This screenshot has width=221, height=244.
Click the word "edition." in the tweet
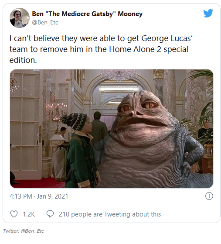(23, 60)
